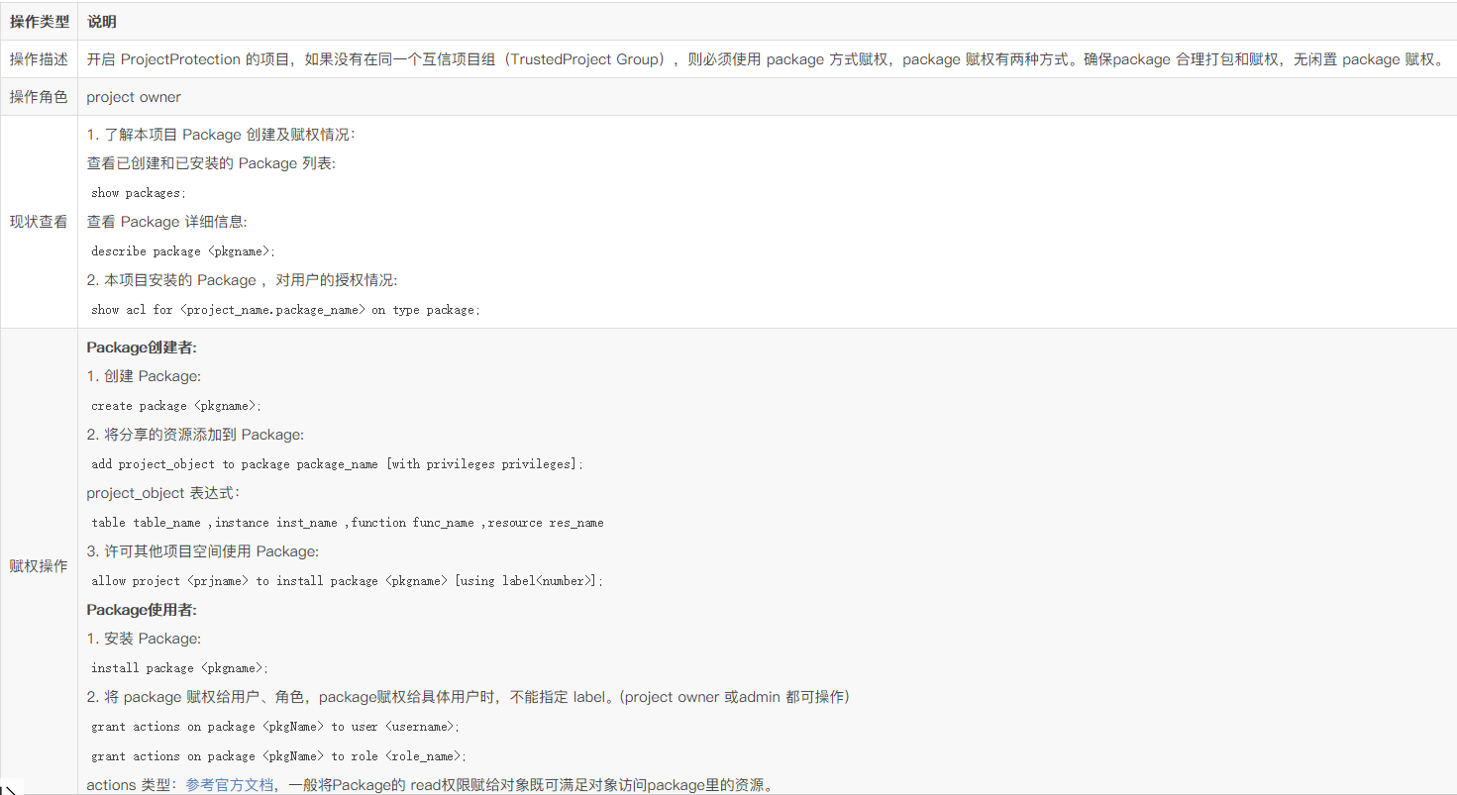The height and width of the screenshot is (795, 1457).
Task: Click the 'actions 类型:' label text
Action: (x=132, y=785)
